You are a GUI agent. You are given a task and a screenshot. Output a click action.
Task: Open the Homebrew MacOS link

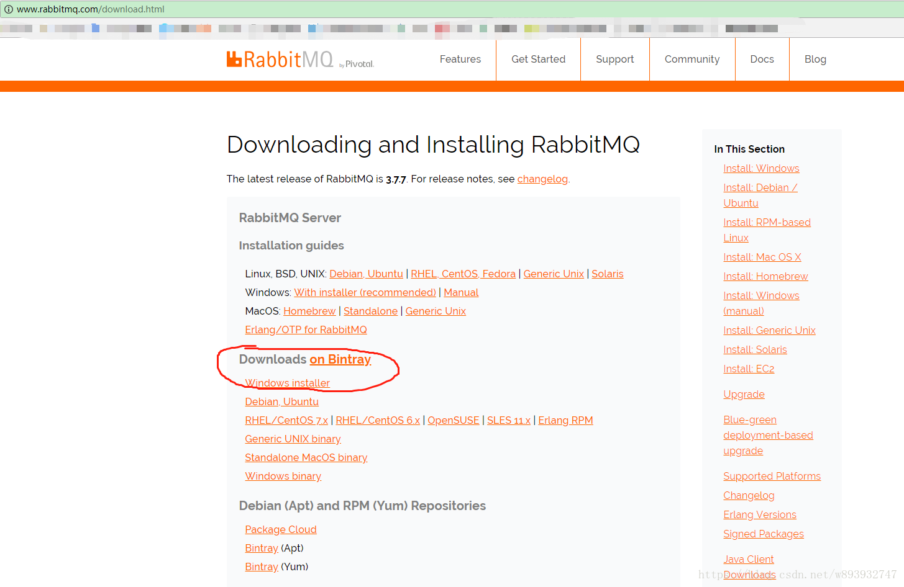pyautogui.click(x=309, y=311)
